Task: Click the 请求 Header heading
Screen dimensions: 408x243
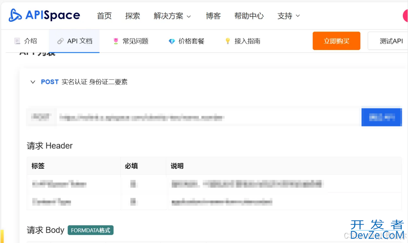Action: [50, 146]
